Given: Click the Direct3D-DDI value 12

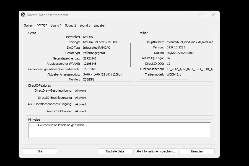Looking at the screenshot, I should pos(168,64).
